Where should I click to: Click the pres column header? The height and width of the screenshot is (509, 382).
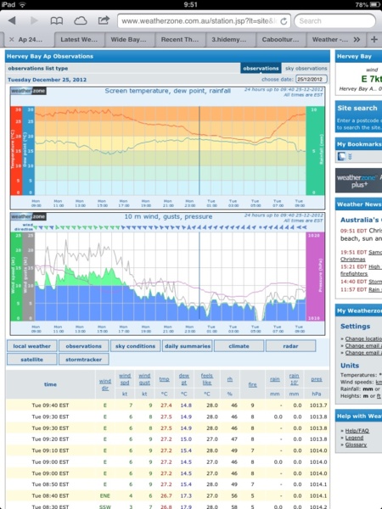(x=317, y=379)
